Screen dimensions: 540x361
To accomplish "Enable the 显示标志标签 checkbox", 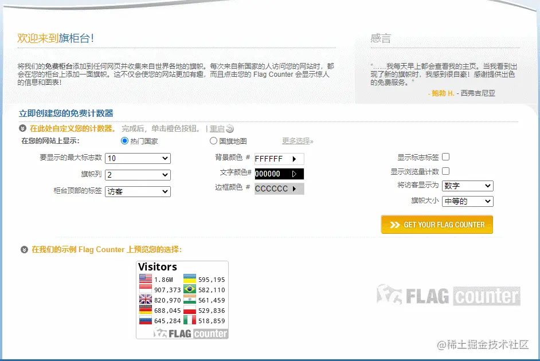I will (445, 157).
